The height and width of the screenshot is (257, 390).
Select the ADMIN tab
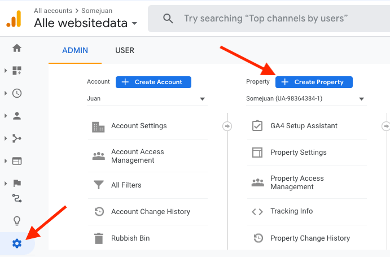tap(75, 50)
